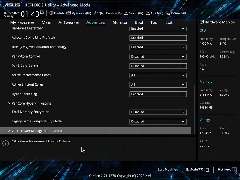The image size is (240, 180).
Task: Click the info icon beside the help text
Action: (x=6, y=143)
